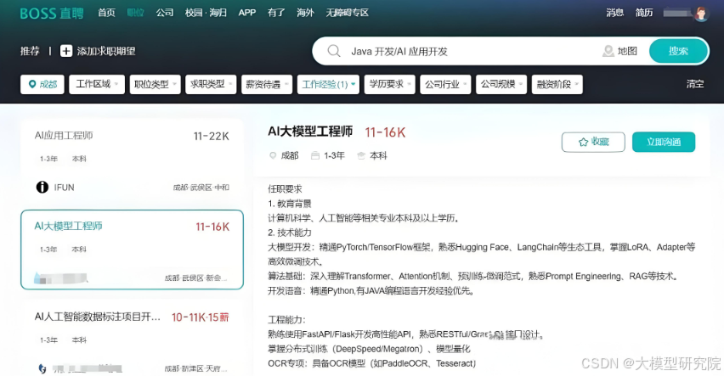Expand the 学历要求 dropdown
The image size is (724, 376).
pos(389,84)
